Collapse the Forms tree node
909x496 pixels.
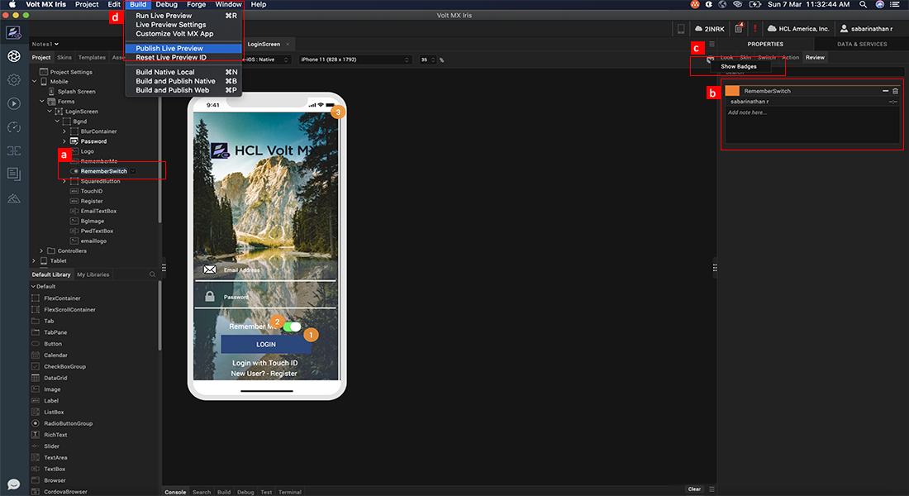pos(43,102)
